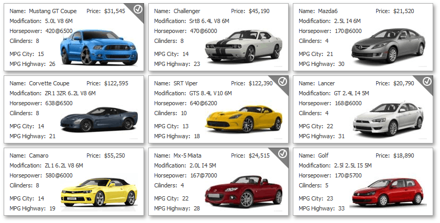Select the name 'Mx-5 Miata'
440x223 pixels.
[x=188, y=155]
